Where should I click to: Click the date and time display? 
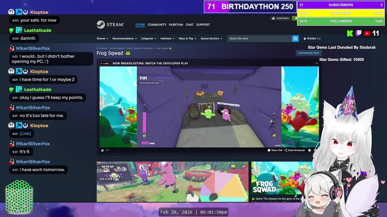pos(194,212)
